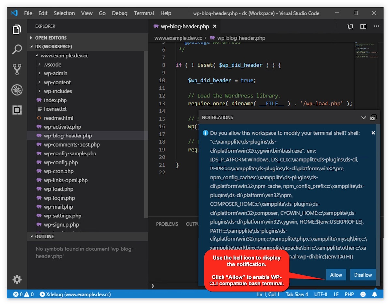This screenshot has width=391, height=306.
Task: Hide notifications with the chevron icon
Action: point(364,117)
